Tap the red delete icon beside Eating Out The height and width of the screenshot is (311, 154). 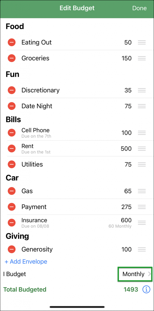(12, 42)
